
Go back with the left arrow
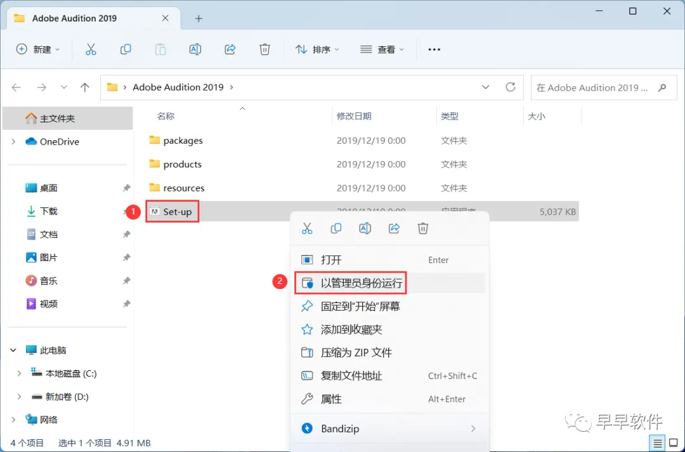point(16,87)
